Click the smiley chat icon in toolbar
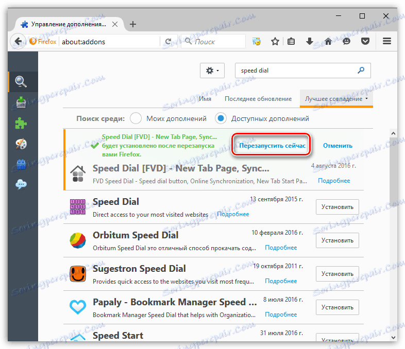405x349 pixels. click(346, 41)
